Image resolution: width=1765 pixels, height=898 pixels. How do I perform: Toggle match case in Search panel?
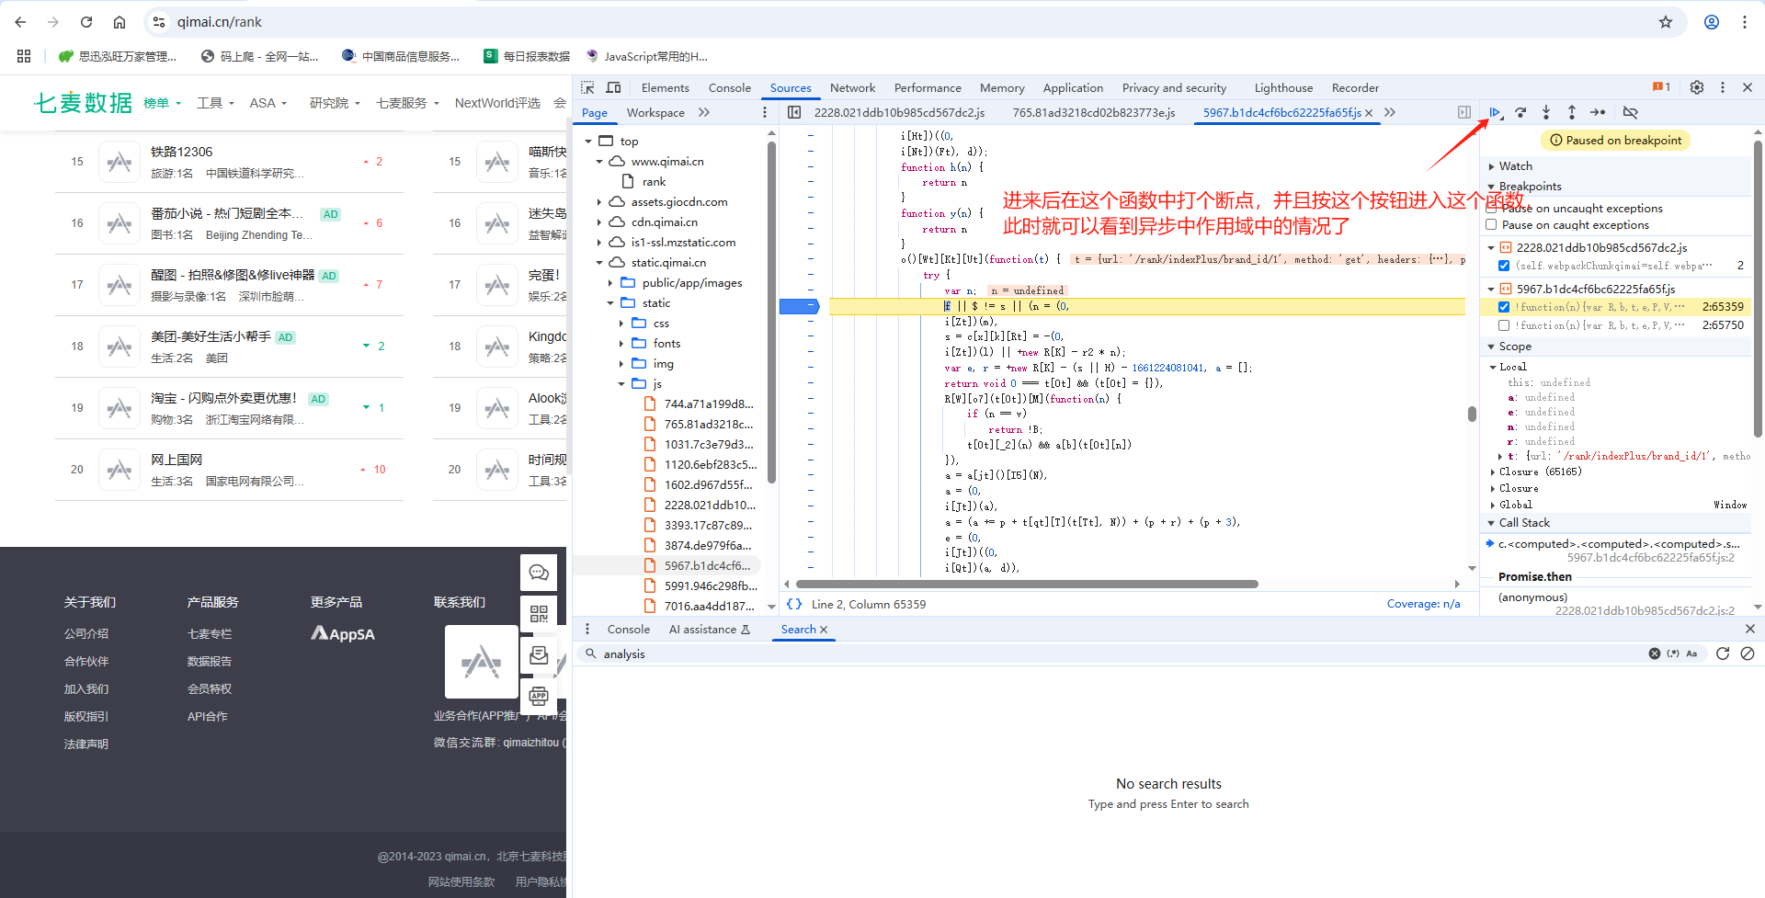click(x=1692, y=654)
